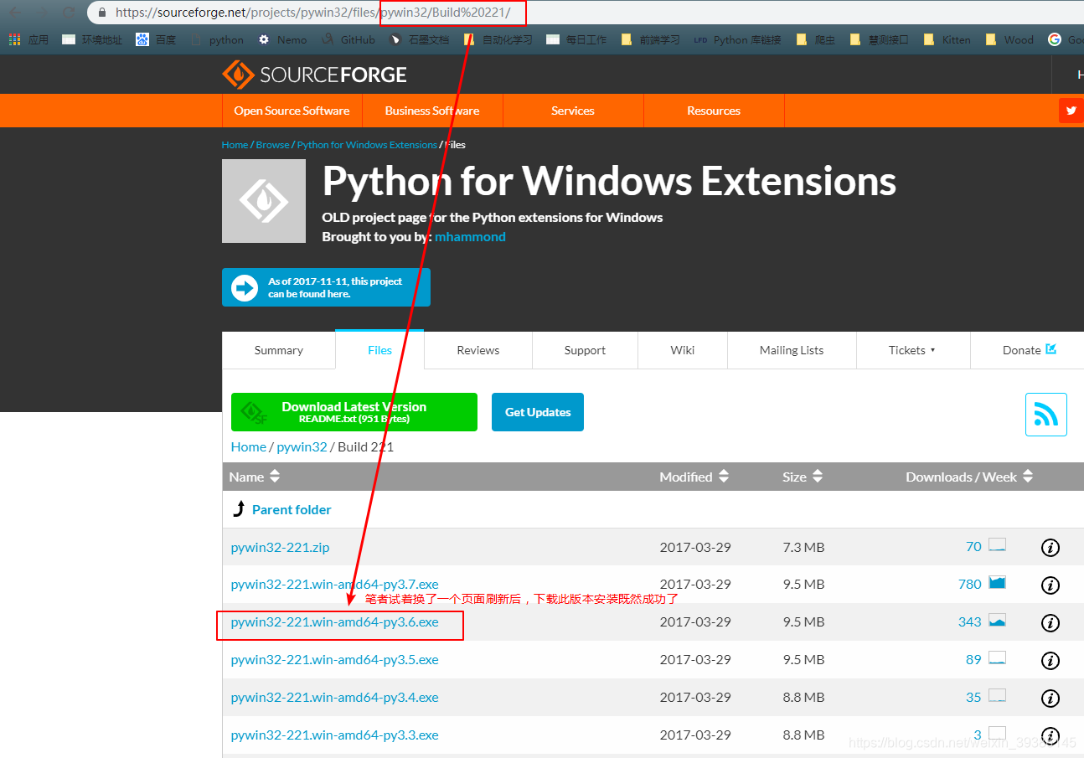
Task: Click Download Latest Version button
Action: (x=354, y=412)
